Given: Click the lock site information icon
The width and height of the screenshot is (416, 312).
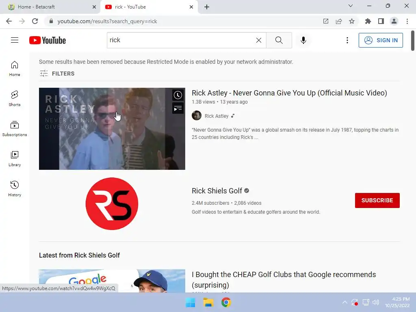Looking at the screenshot, I should [x=51, y=21].
